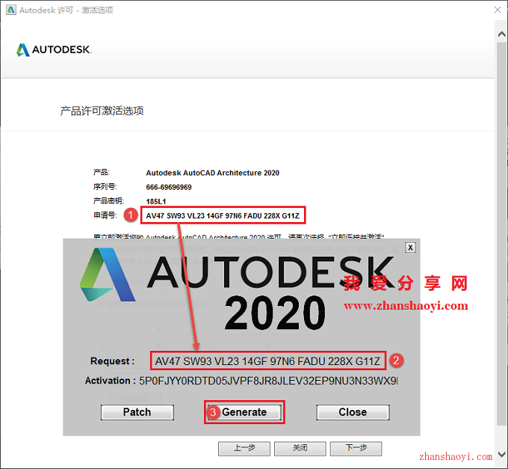Click the 关闭 button

coord(300,448)
